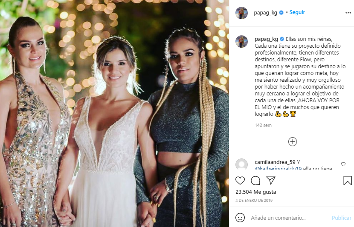Open papag_kg username in the caption
The width and height of the screenshot is (354, 227).
click(x=266, y=39)
